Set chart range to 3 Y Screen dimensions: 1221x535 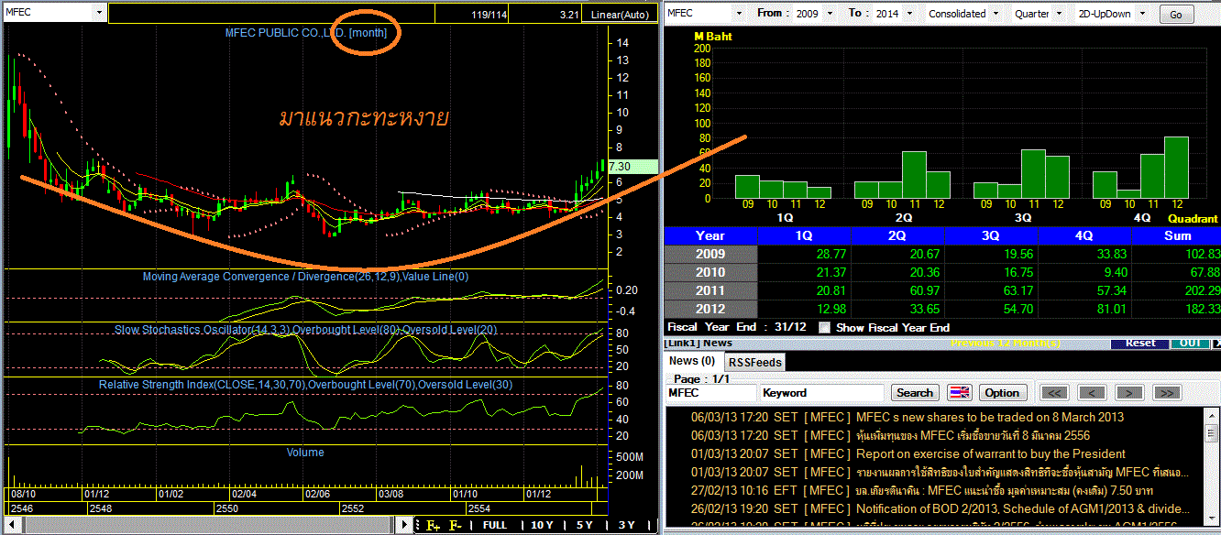tap(627, 525)
